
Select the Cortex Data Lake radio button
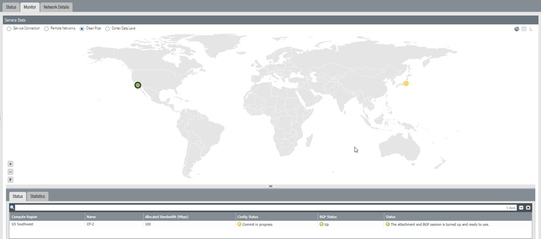point(107,28)
